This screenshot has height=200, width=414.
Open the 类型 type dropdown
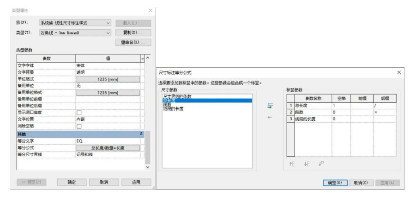click(x=75, y=33)
